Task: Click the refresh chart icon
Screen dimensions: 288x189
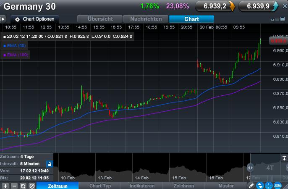Action: [23, 186]
